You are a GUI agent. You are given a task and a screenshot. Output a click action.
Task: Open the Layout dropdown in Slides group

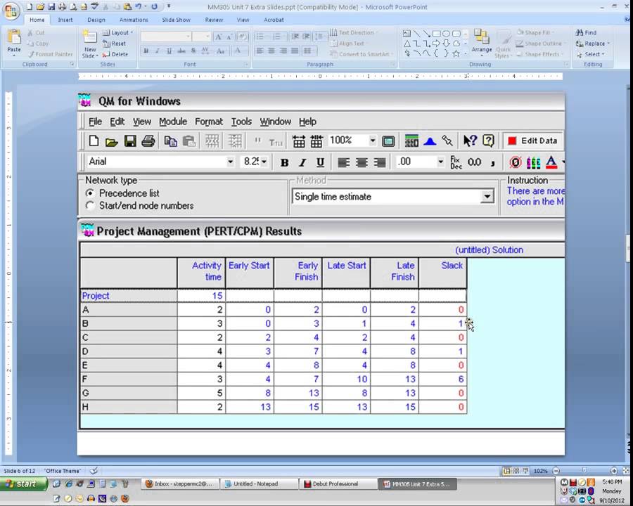[x=117, y=33]
